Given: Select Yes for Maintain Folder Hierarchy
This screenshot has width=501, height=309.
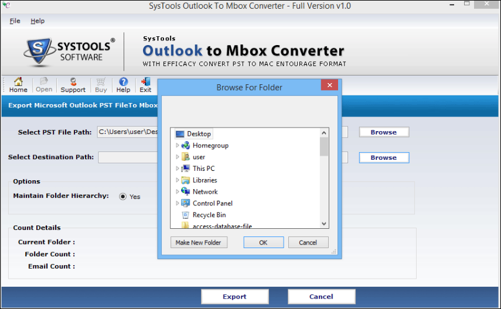Looking at the screenshot, I should coord(122,197).
